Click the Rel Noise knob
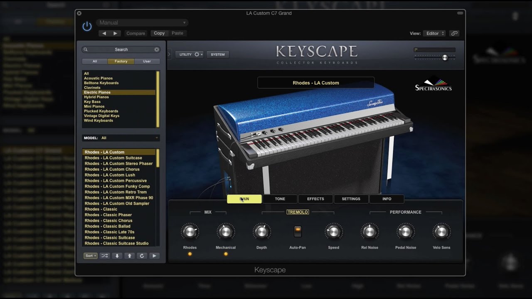532x299 pixels. coord(369,232)
